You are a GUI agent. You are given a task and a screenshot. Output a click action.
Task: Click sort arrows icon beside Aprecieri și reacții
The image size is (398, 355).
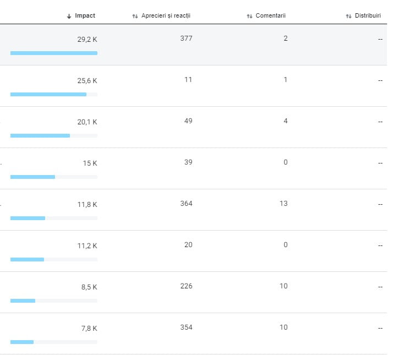(135, 16)
